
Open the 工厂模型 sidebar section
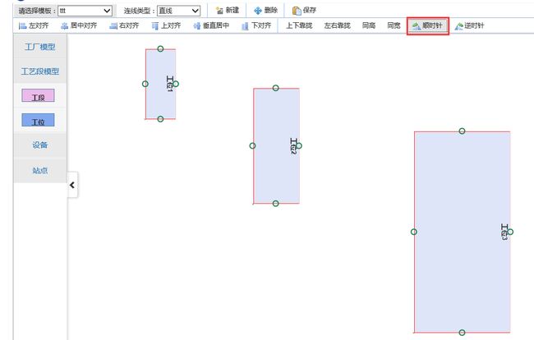[x=40, y=47]
